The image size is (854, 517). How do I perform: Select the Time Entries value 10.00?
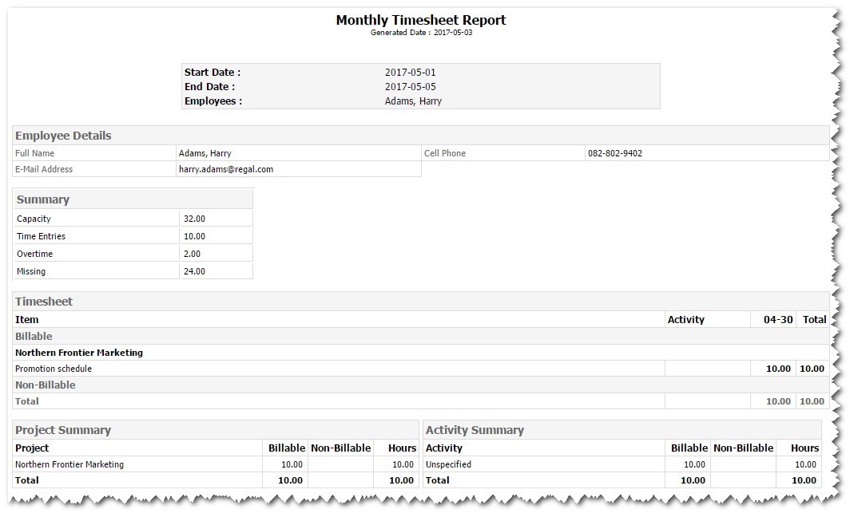194,236
